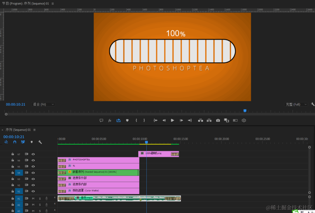The width and height of the screenshot is (315, 213).
Task: Enable voice-over record on track A1
Action: click(46, 198)
